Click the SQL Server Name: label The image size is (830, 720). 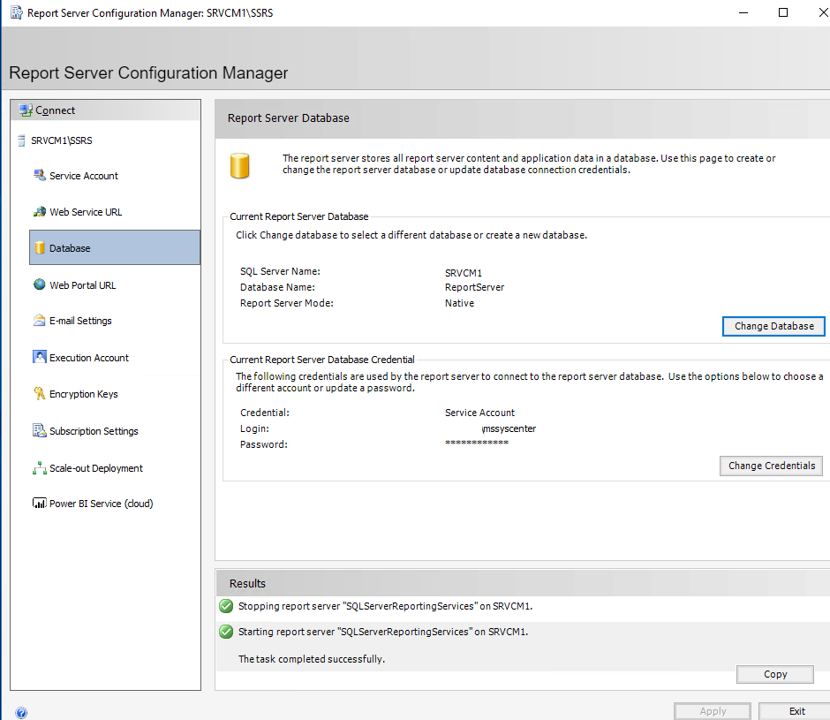pos(280,271)
